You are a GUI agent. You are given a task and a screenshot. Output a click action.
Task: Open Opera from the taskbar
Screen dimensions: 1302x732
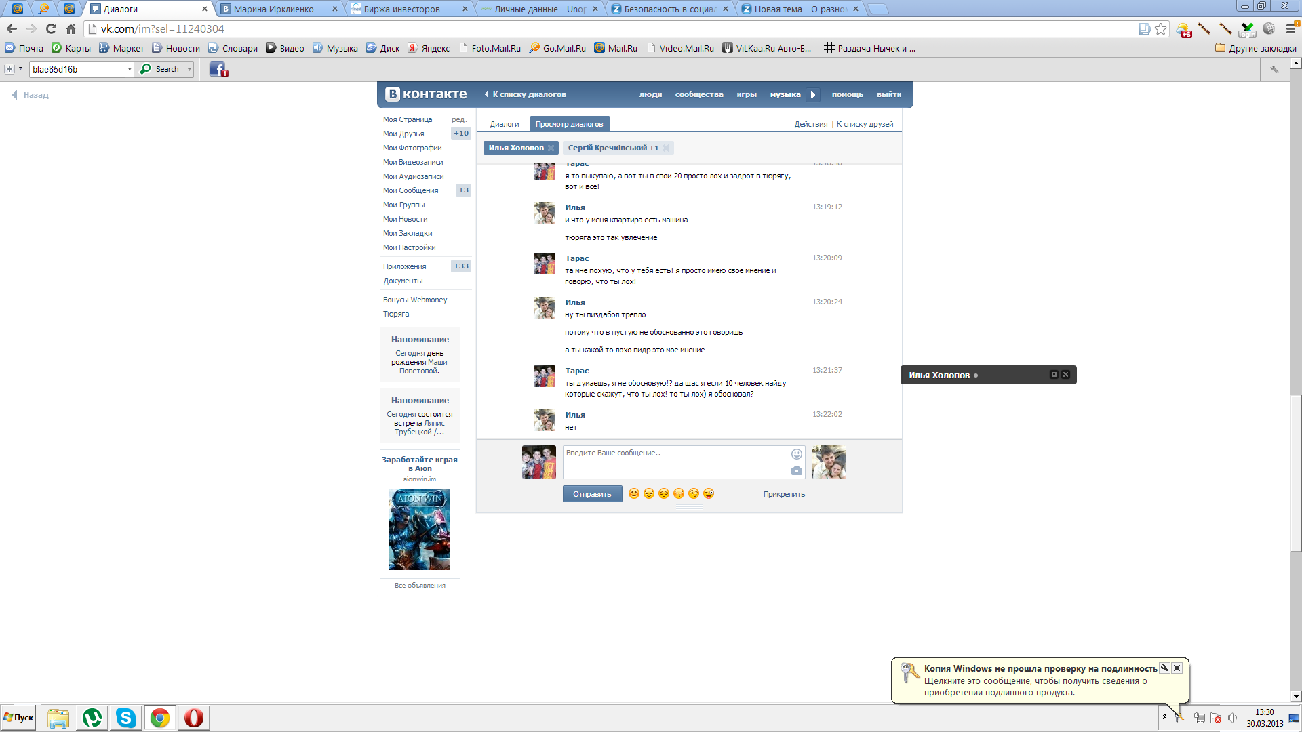194,718
